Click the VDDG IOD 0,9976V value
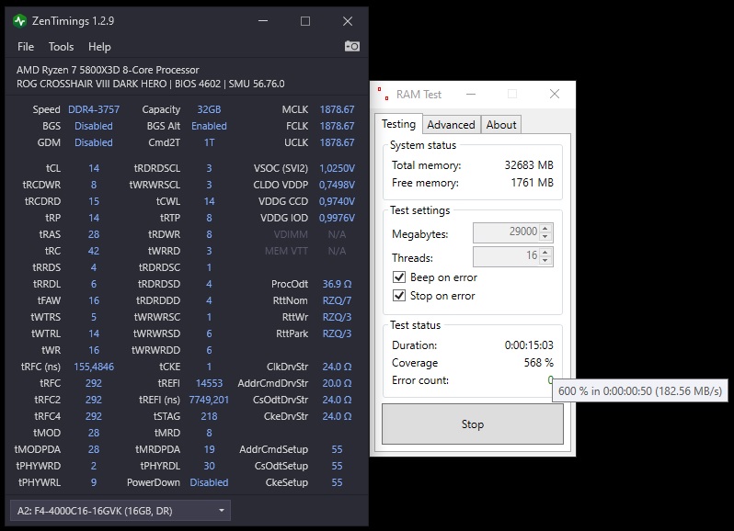The height and width of the screenshot is (531, 734). [337, 218]
